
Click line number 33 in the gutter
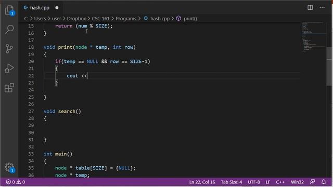click(x=31, y=154)
